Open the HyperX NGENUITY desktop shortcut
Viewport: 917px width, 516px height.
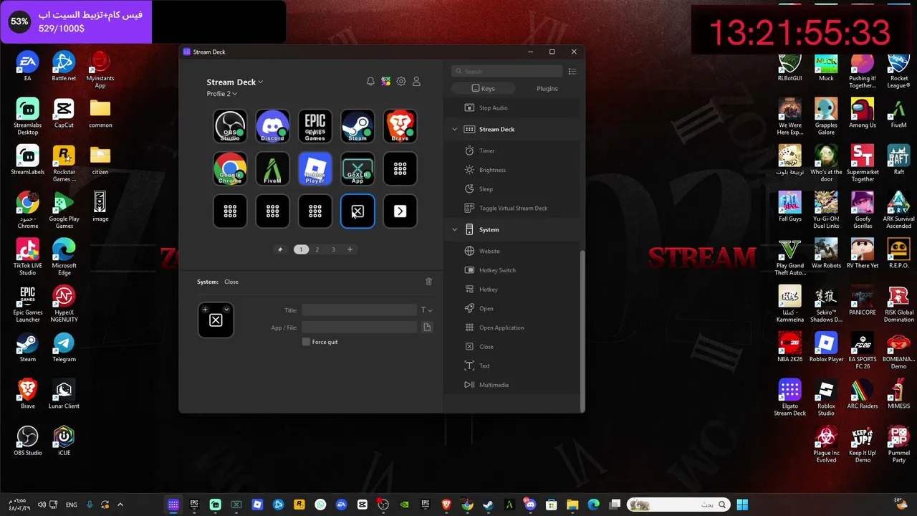click(64, 304)
